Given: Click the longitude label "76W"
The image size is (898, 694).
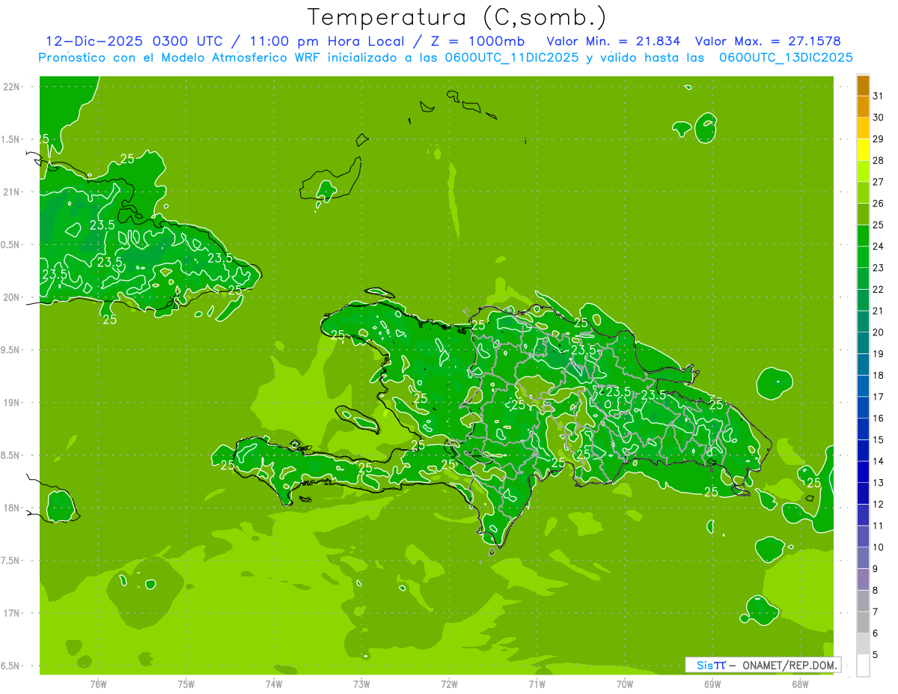Looking at the screenshot, I should (98, 684).
